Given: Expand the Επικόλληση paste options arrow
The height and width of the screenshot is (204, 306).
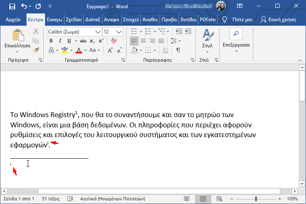Looking at the screenshot, I should coord(18,52).
